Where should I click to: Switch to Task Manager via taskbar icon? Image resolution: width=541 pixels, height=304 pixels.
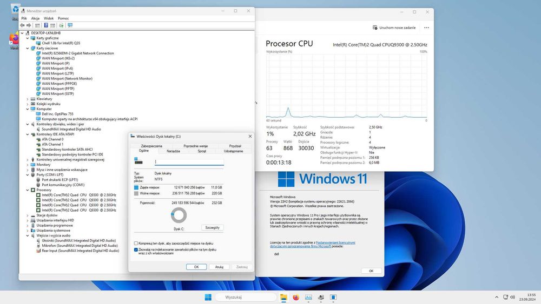pos(308,297)
